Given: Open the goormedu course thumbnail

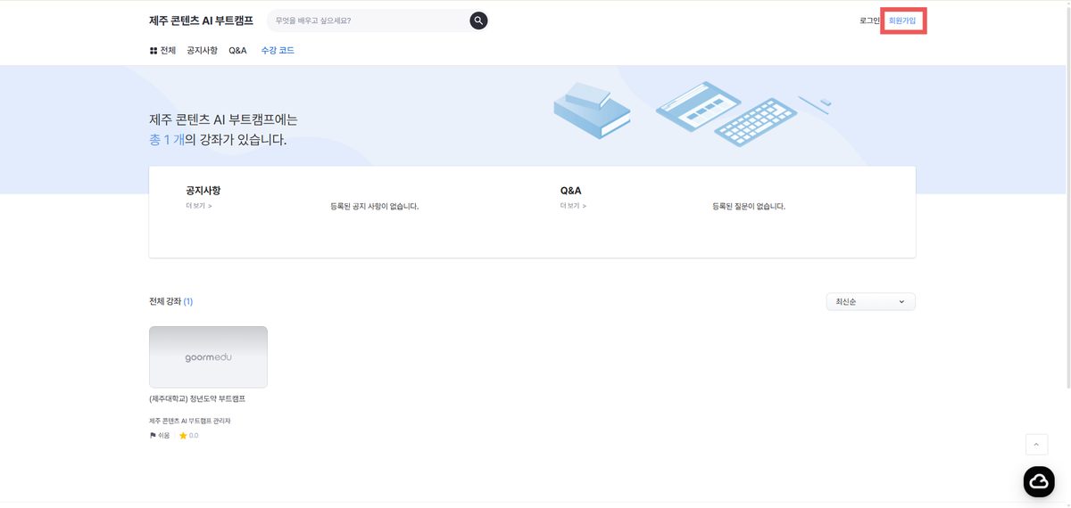Looking at the screenshot, I should point(208,356).
